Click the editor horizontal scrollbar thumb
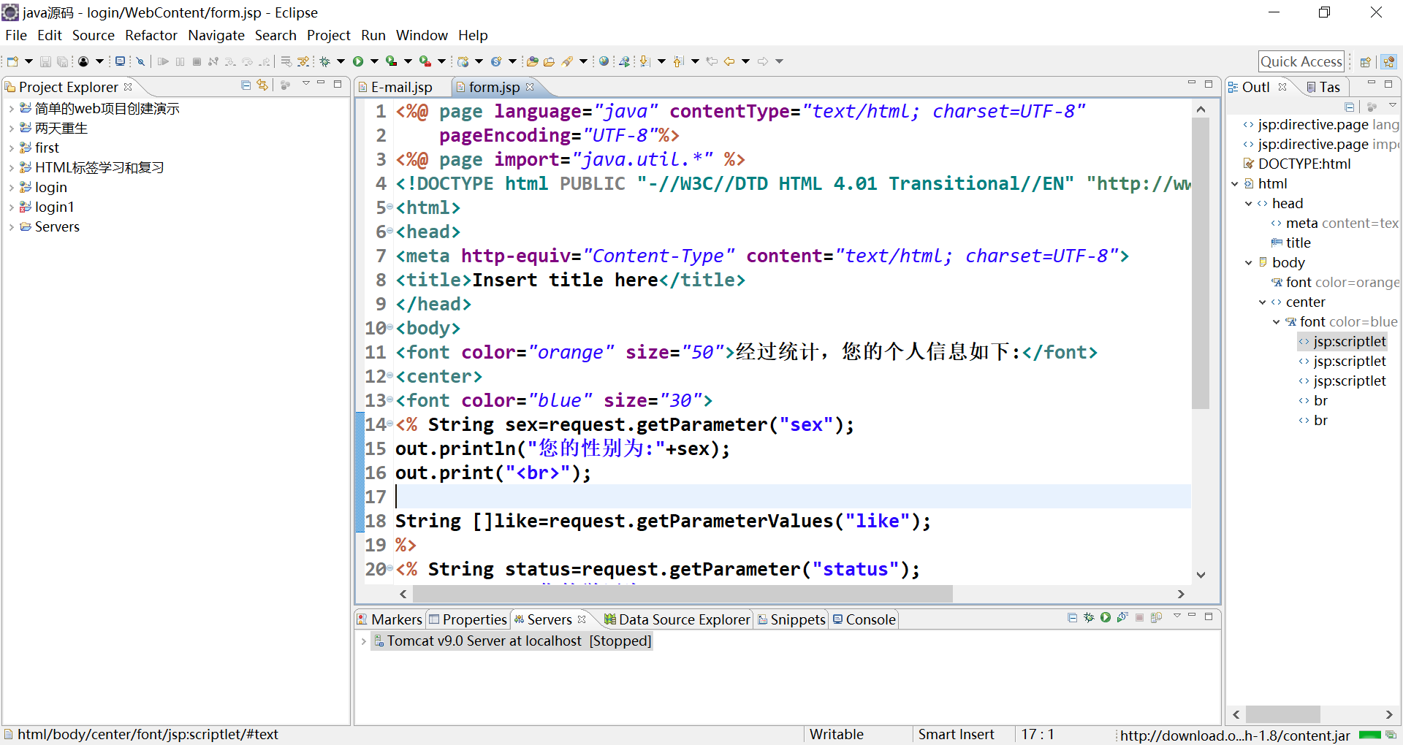Image resolution: width=1403 pixels, height=745 pixels. click(683, 594)
